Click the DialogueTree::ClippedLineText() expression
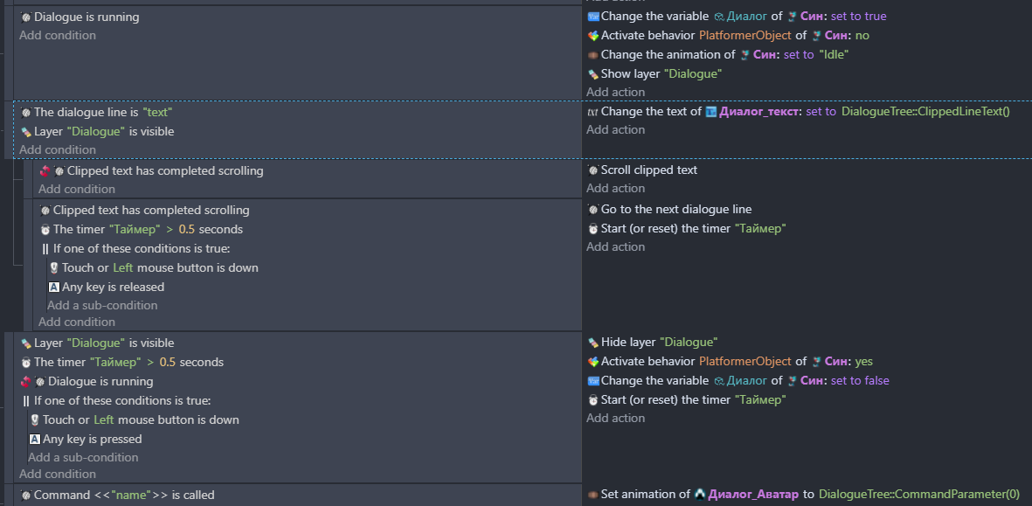The width and height of the screenshot is (1032, 506). [925, 112]
